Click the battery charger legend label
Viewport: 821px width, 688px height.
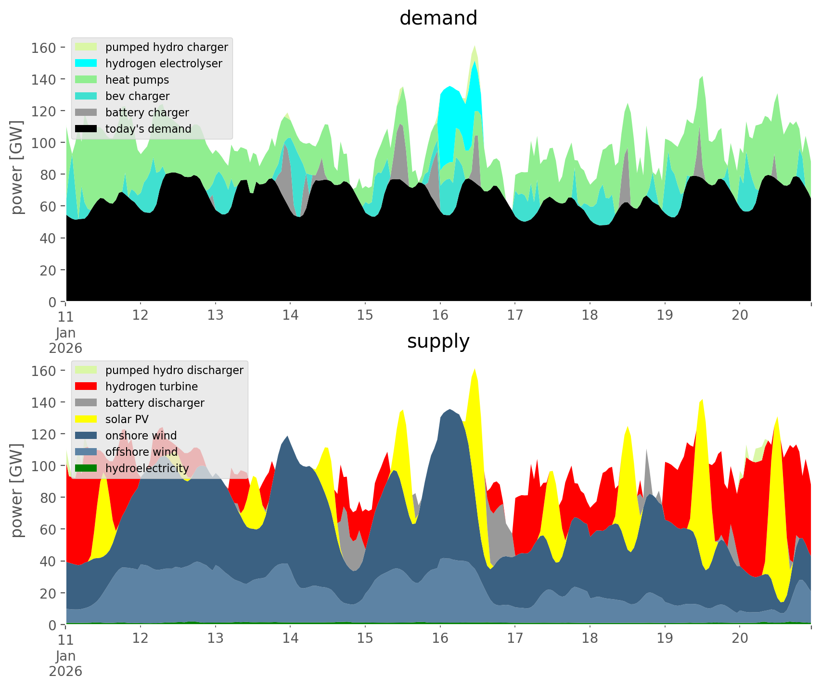(147, 113)
